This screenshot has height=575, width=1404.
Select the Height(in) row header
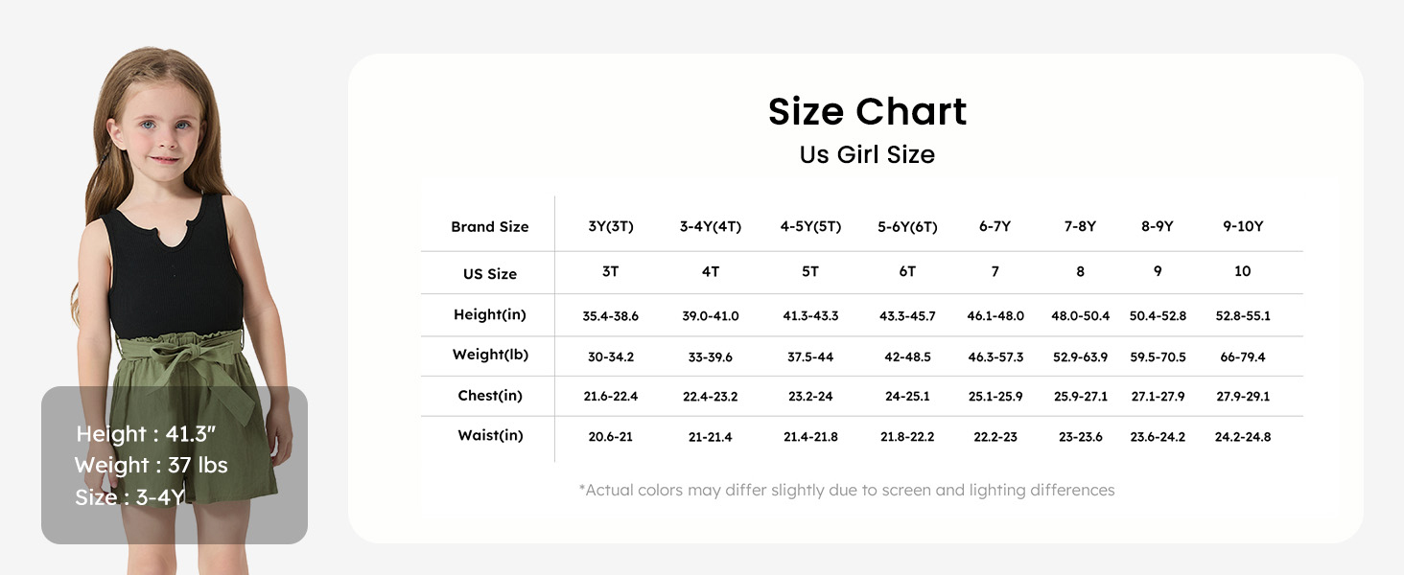pos(489,314)
